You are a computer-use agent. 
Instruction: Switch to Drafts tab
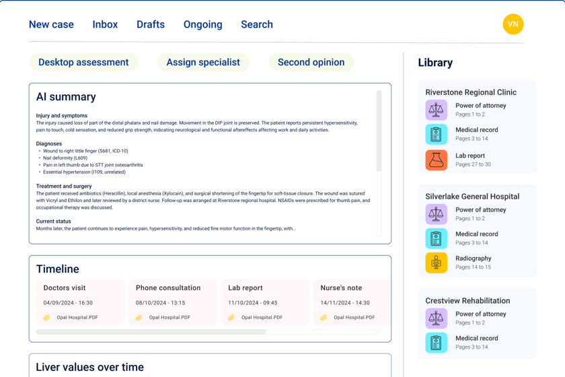(150, 24)
